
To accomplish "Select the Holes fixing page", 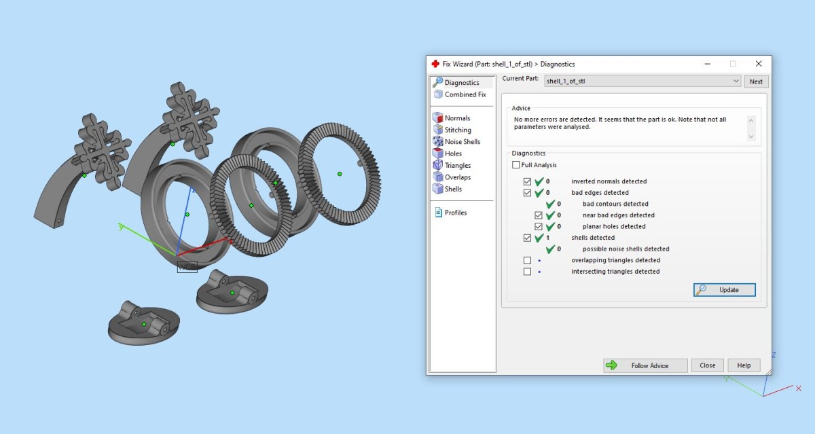I will [453, 153].
